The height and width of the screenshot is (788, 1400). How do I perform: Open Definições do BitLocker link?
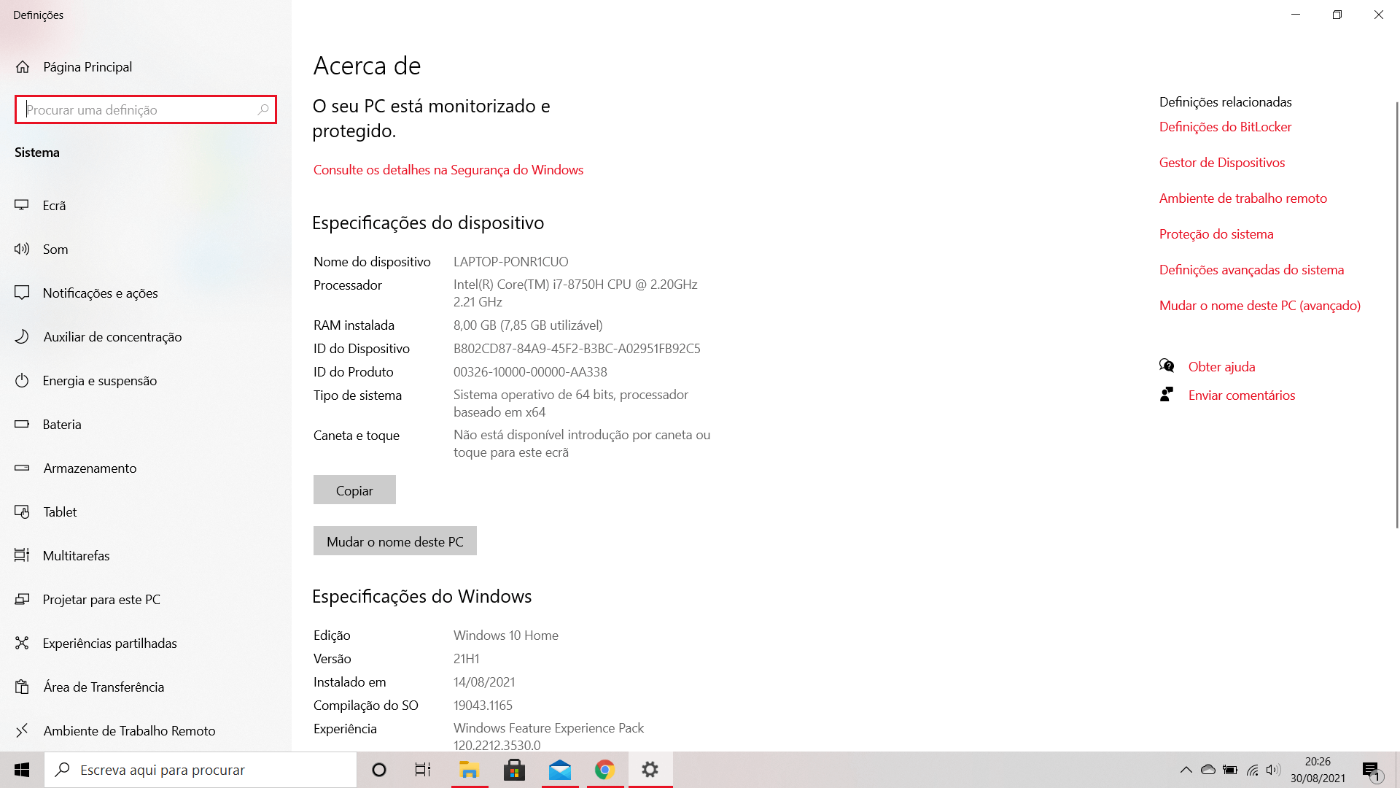pos(1225,126)
